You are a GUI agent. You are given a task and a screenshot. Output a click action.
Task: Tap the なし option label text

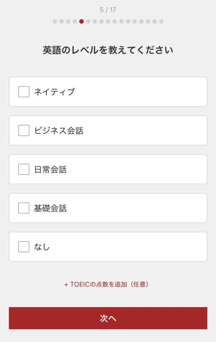(42, 247)
